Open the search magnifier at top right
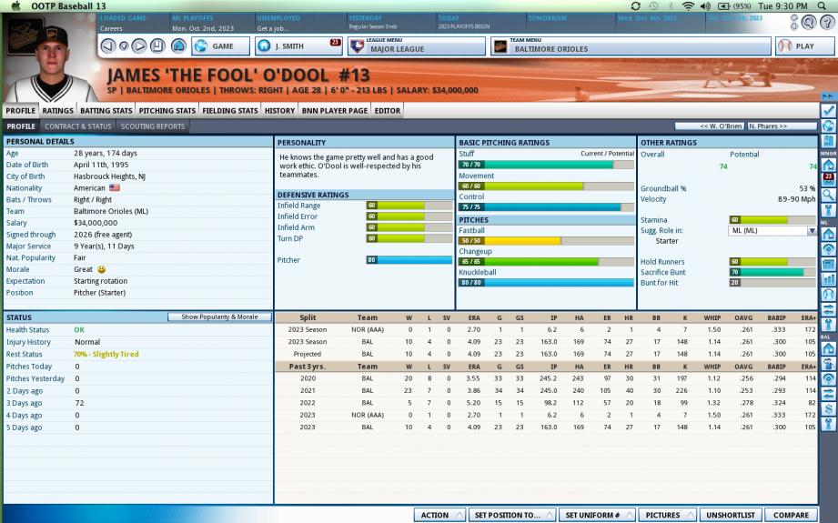838x523 pixels. pos(808,22)
